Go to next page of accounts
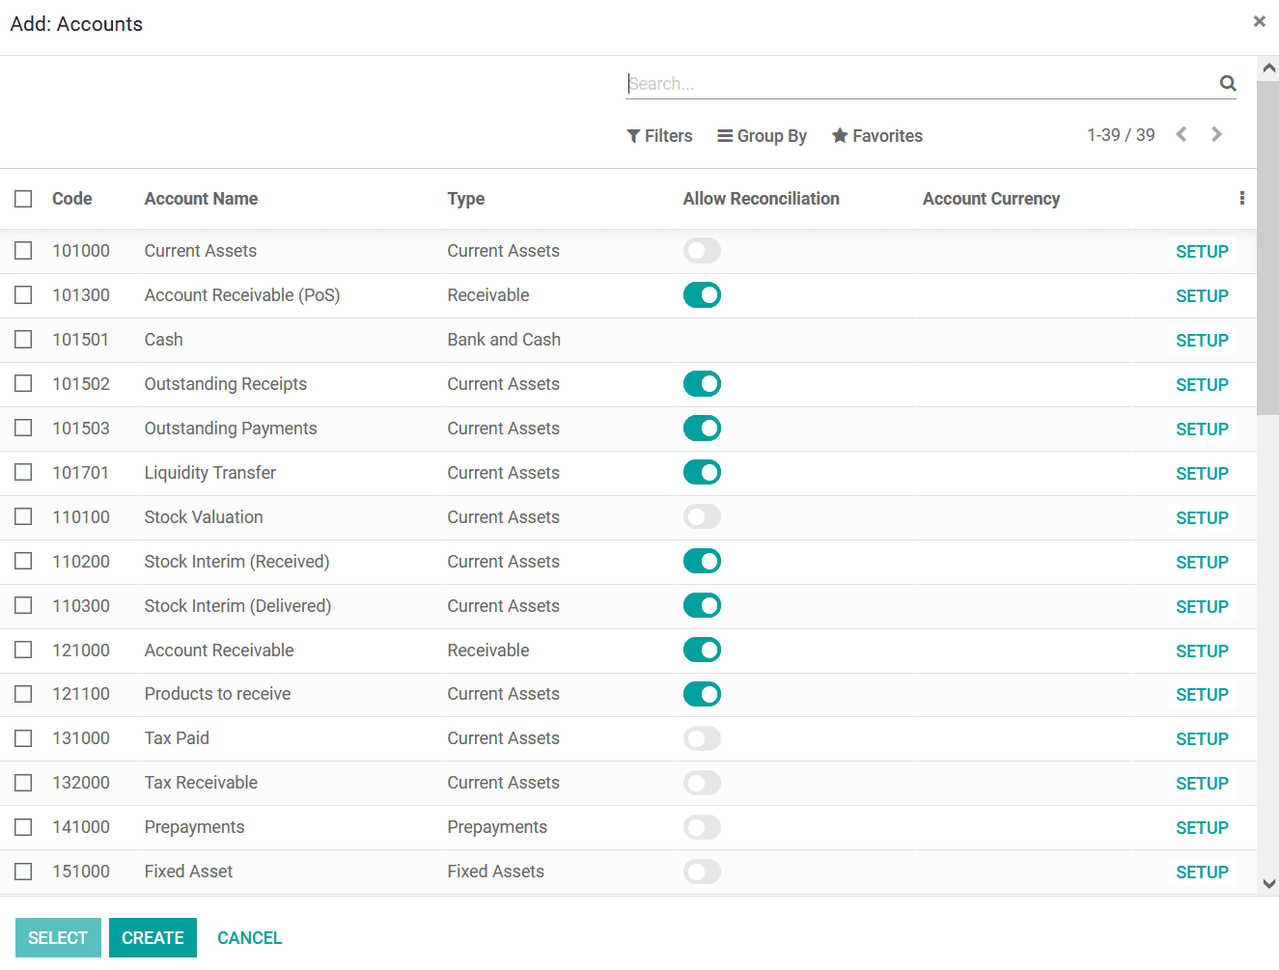This screenshot has height=970, width=1279. click(x=1216, y=134)
